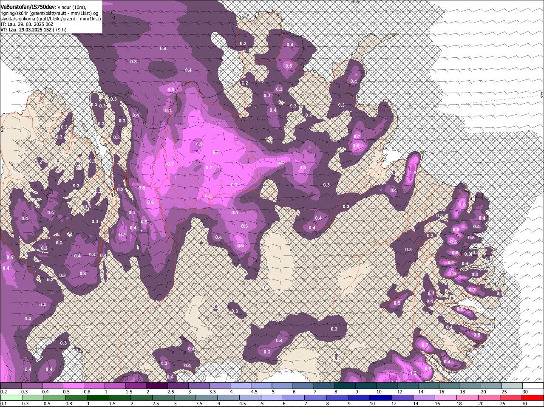The width and height of the screenshot is (544, 407).
Task: Choose the lower legend green swatch starting at 0.5
Action: pos(54,398)
